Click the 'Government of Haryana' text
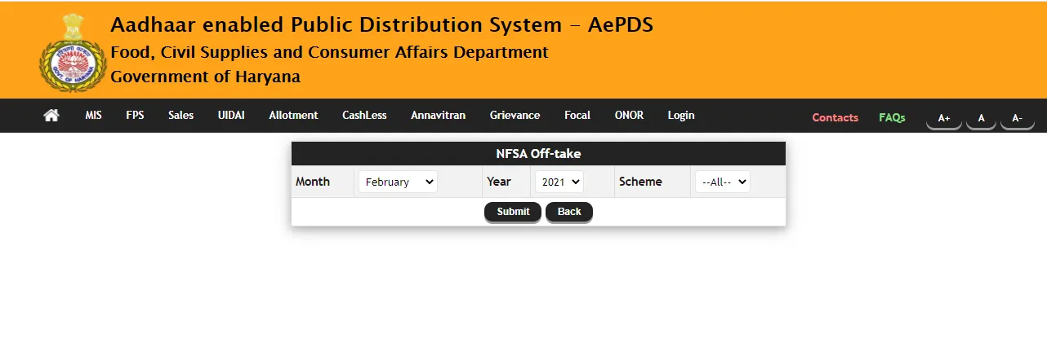The height and width of the screenshot is (360, 1047). pos(205,77)
